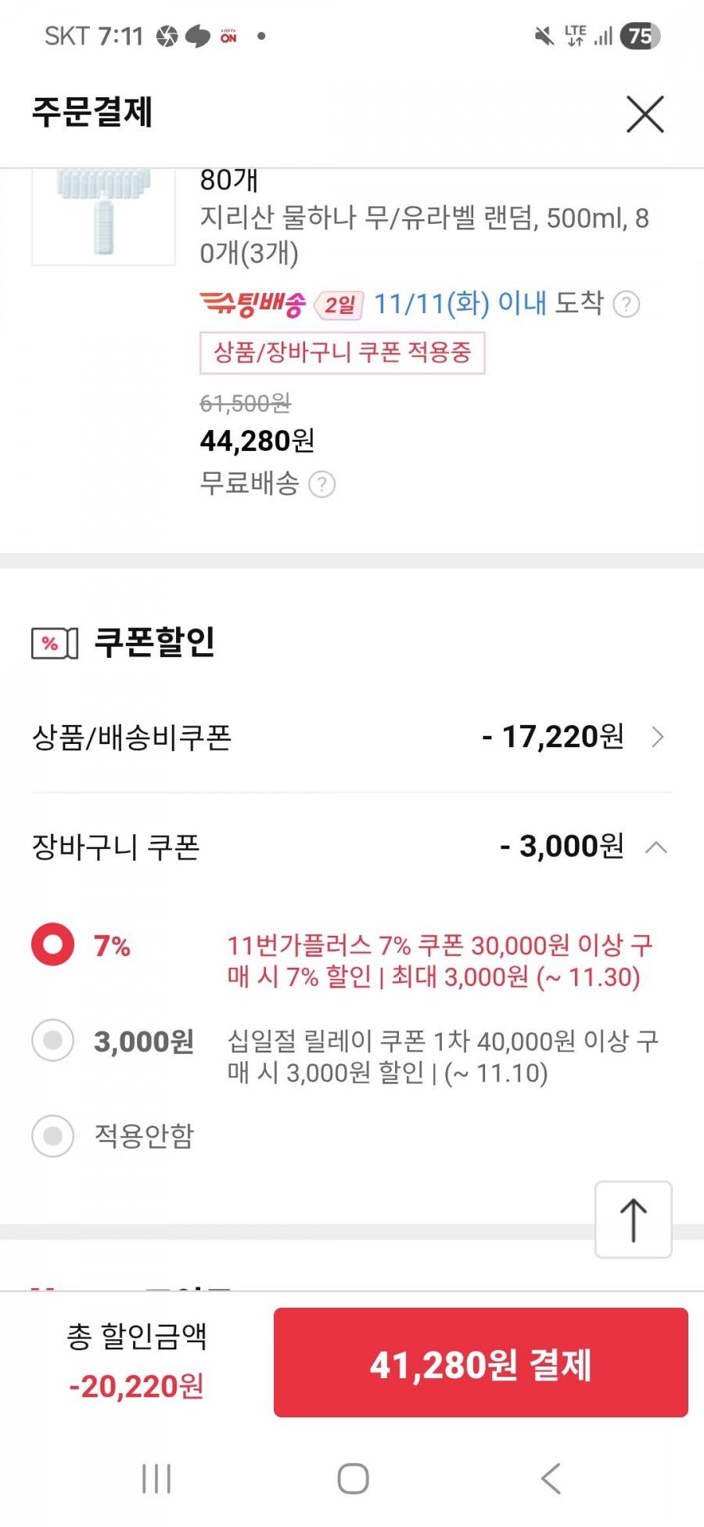The width and height of the screenshot is (704, 1527).
Task: Tap the help icon beside 무료배송
Action: point(321,484)
